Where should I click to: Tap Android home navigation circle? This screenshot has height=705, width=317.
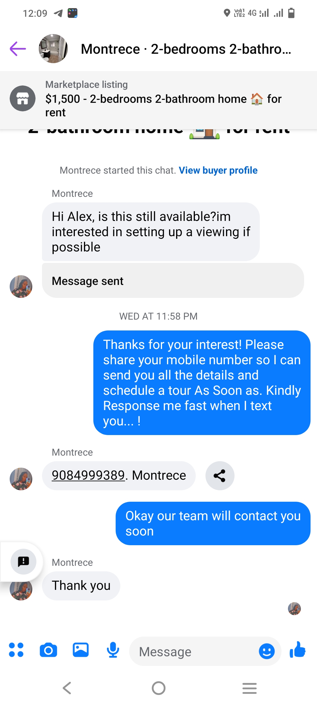(x=158, y=688)
